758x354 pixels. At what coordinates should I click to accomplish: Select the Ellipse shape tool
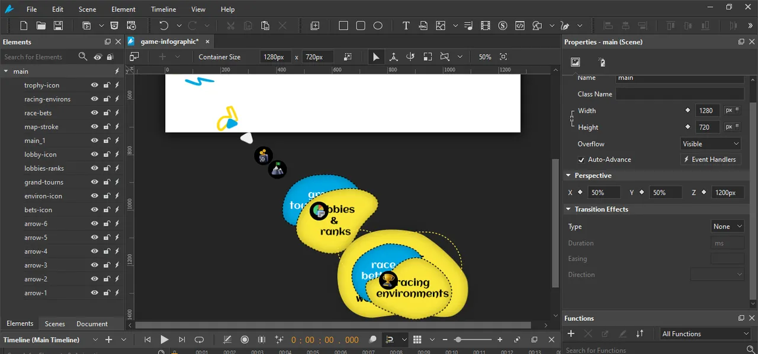point(378,25)
